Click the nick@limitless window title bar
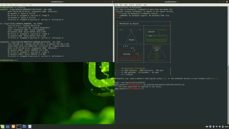This screenshot has height=129, width=229. (57, 1)
